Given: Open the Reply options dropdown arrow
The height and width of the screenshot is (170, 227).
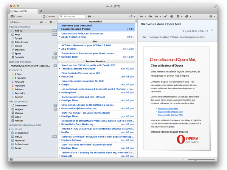Looking at the screenshot, I should click(x=145, y=16).
